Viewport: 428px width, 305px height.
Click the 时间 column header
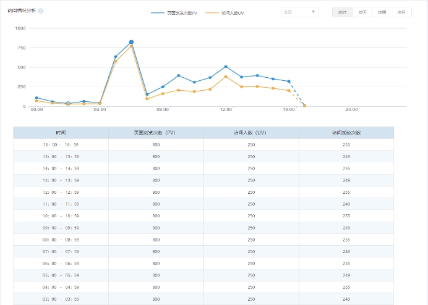[61, 133]
